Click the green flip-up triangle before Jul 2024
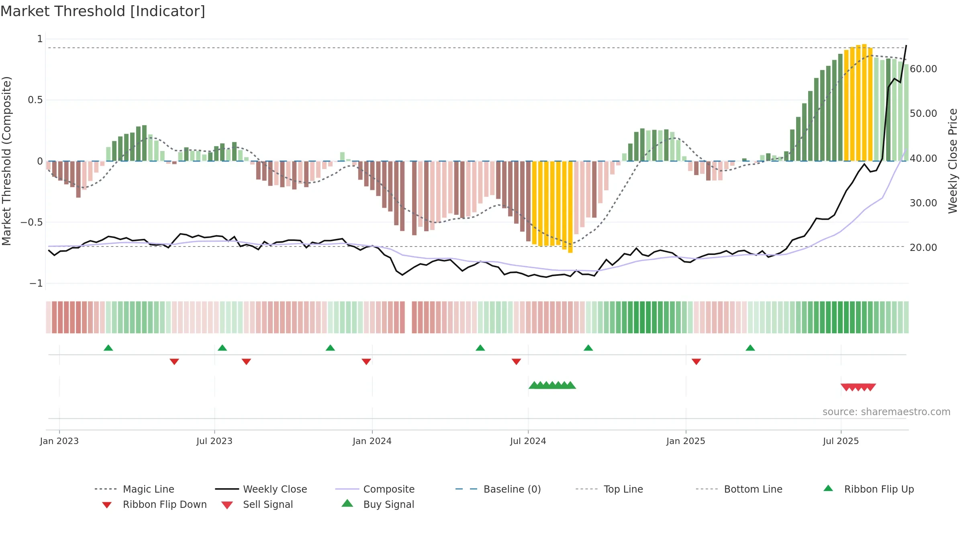Viewport: 964px width, 542px height. coord(480,348)
